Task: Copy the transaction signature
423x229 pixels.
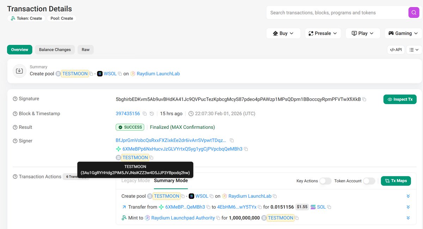Action: click(x=364, y=99)
